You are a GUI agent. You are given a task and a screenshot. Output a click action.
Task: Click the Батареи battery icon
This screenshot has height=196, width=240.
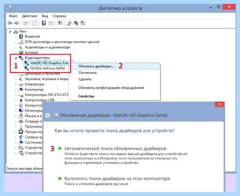click(21, 52)
